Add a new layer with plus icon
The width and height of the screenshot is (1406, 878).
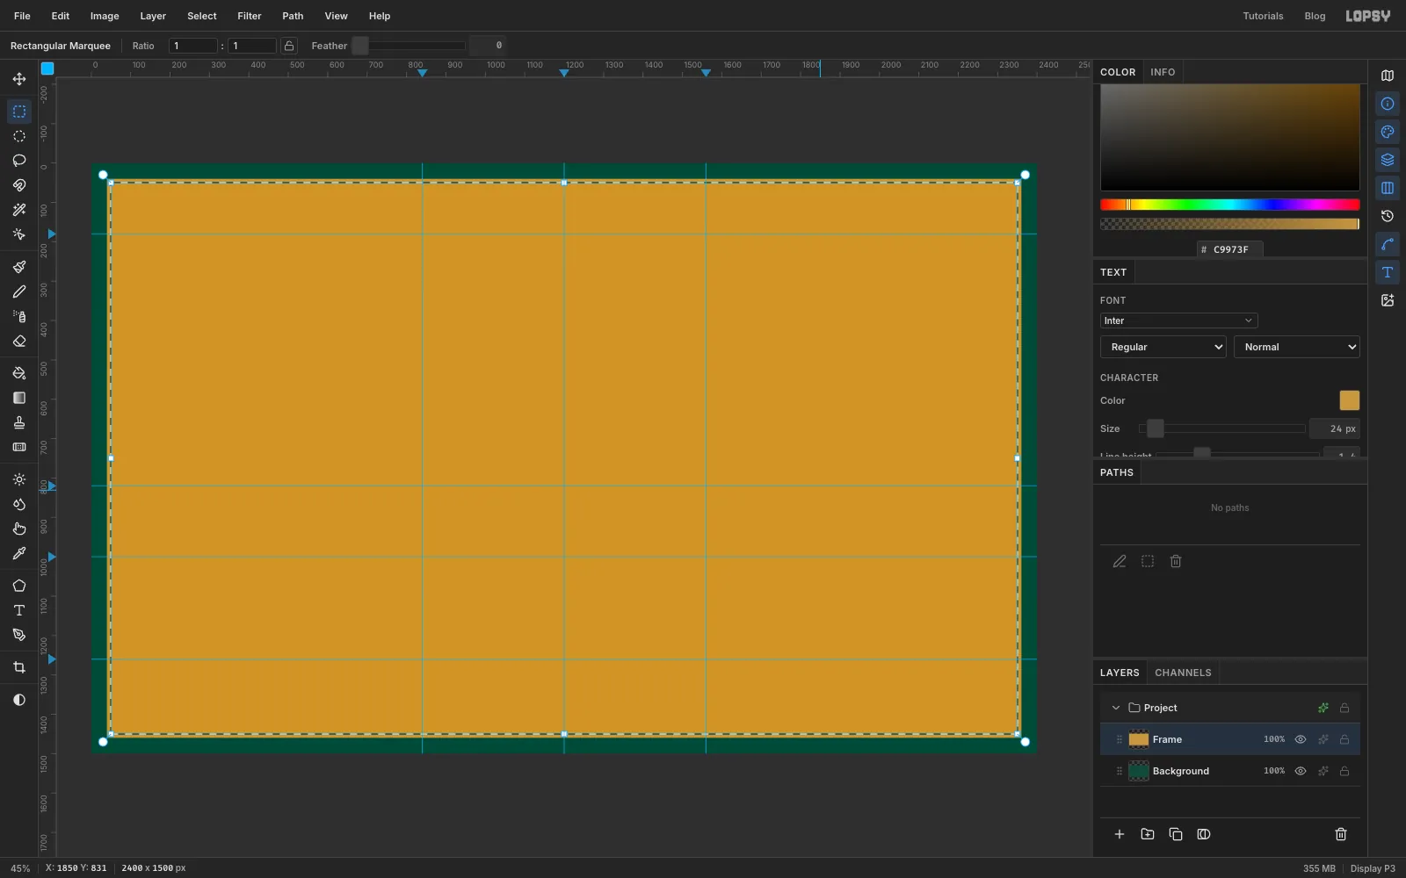pos(1120,834)
